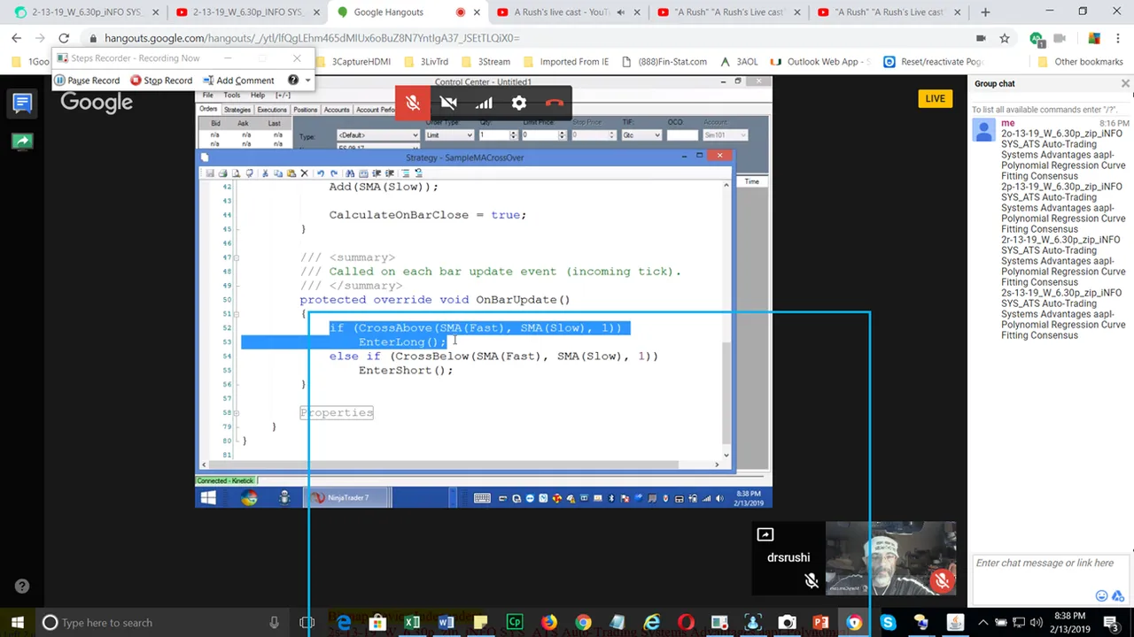Open Other bookmarks folder

(1080, 62)
